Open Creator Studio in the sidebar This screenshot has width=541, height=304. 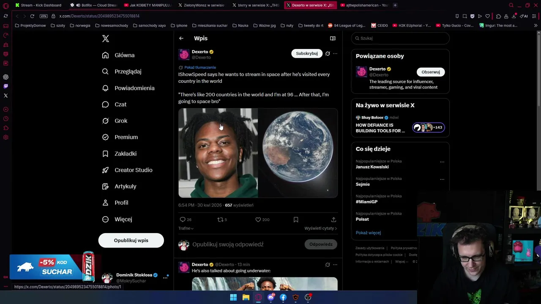coord(128,170)
